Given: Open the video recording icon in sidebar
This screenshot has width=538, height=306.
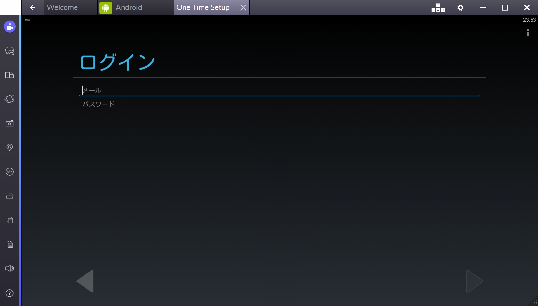Looking at the screenshot, I should (10, 27).
